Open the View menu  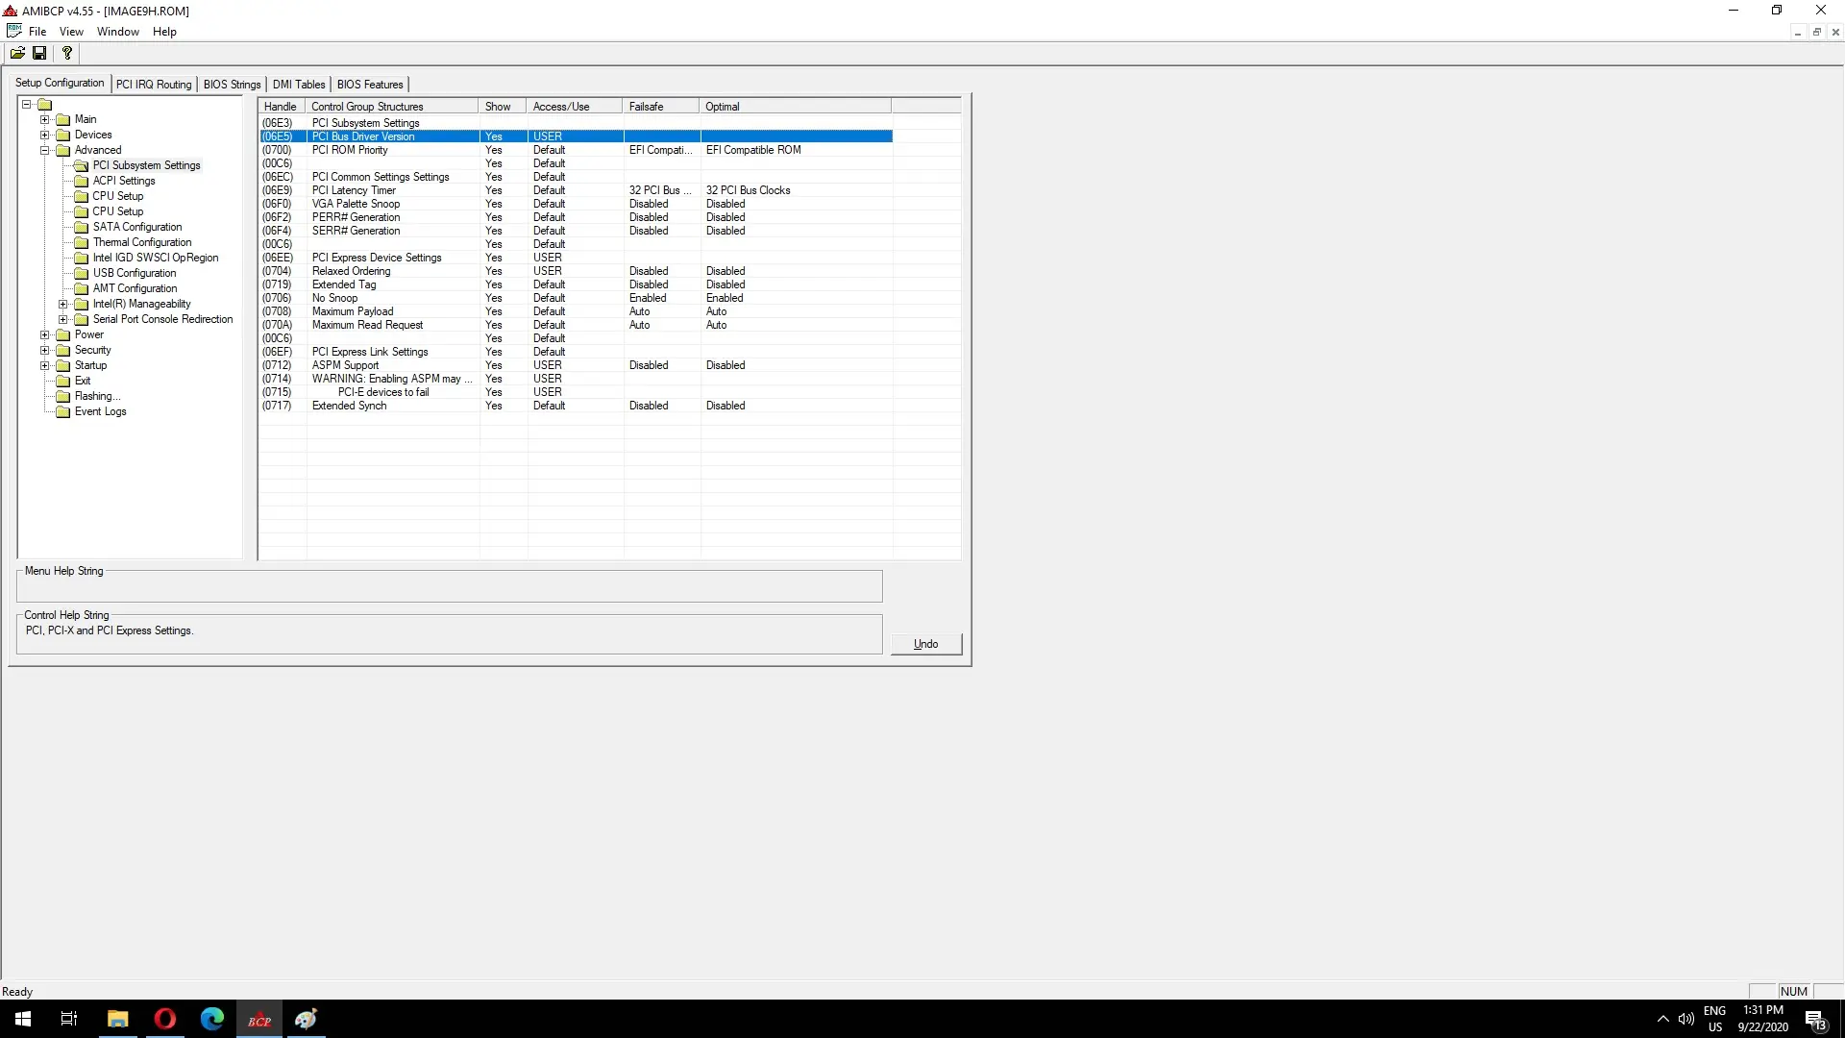point(71,32)
